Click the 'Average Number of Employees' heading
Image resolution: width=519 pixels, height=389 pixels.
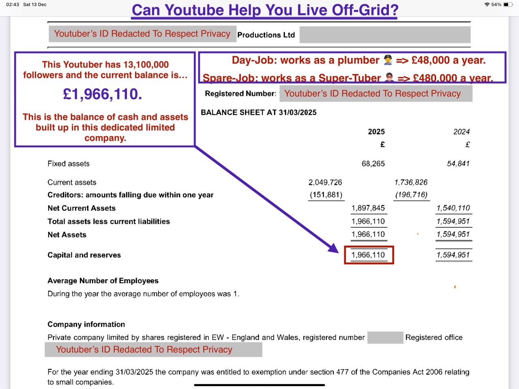coord(103,281)
